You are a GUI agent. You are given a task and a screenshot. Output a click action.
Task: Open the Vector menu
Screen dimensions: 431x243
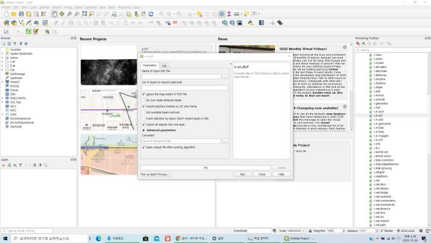pyautogui.click(x=68, y=8)
